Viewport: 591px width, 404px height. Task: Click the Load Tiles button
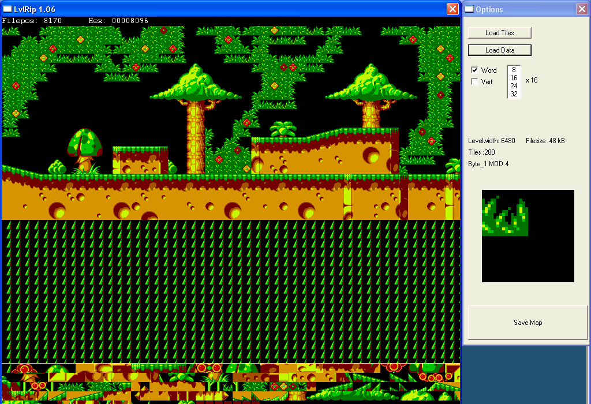tap(499, 33)
